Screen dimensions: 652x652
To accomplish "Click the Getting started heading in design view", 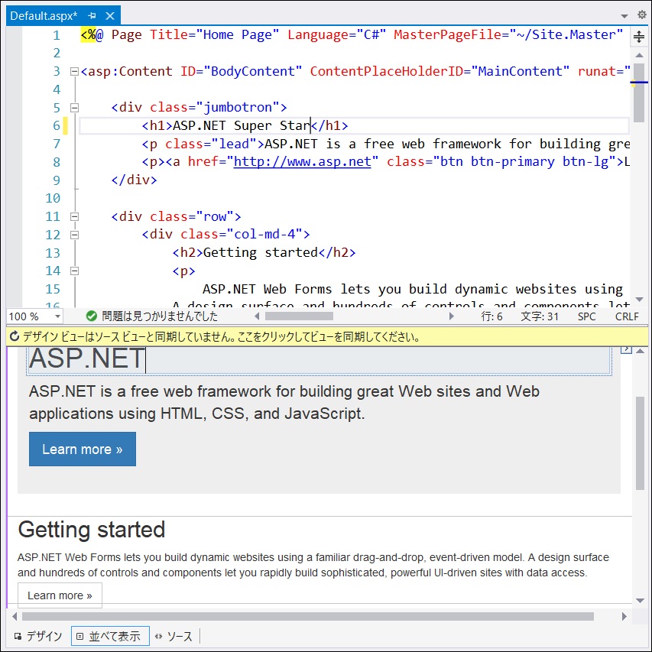I will [x=92, y=530].
